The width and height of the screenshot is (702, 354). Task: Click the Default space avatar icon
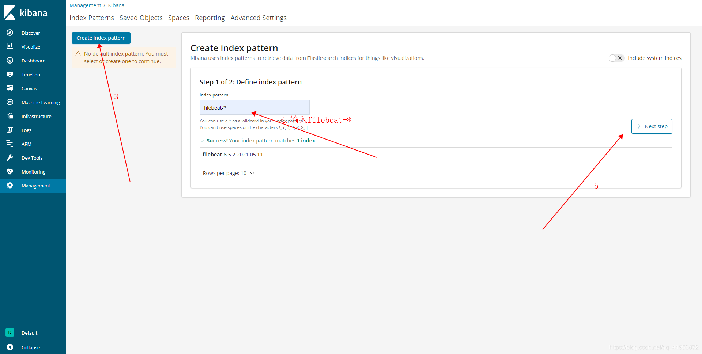click(10, 332)
